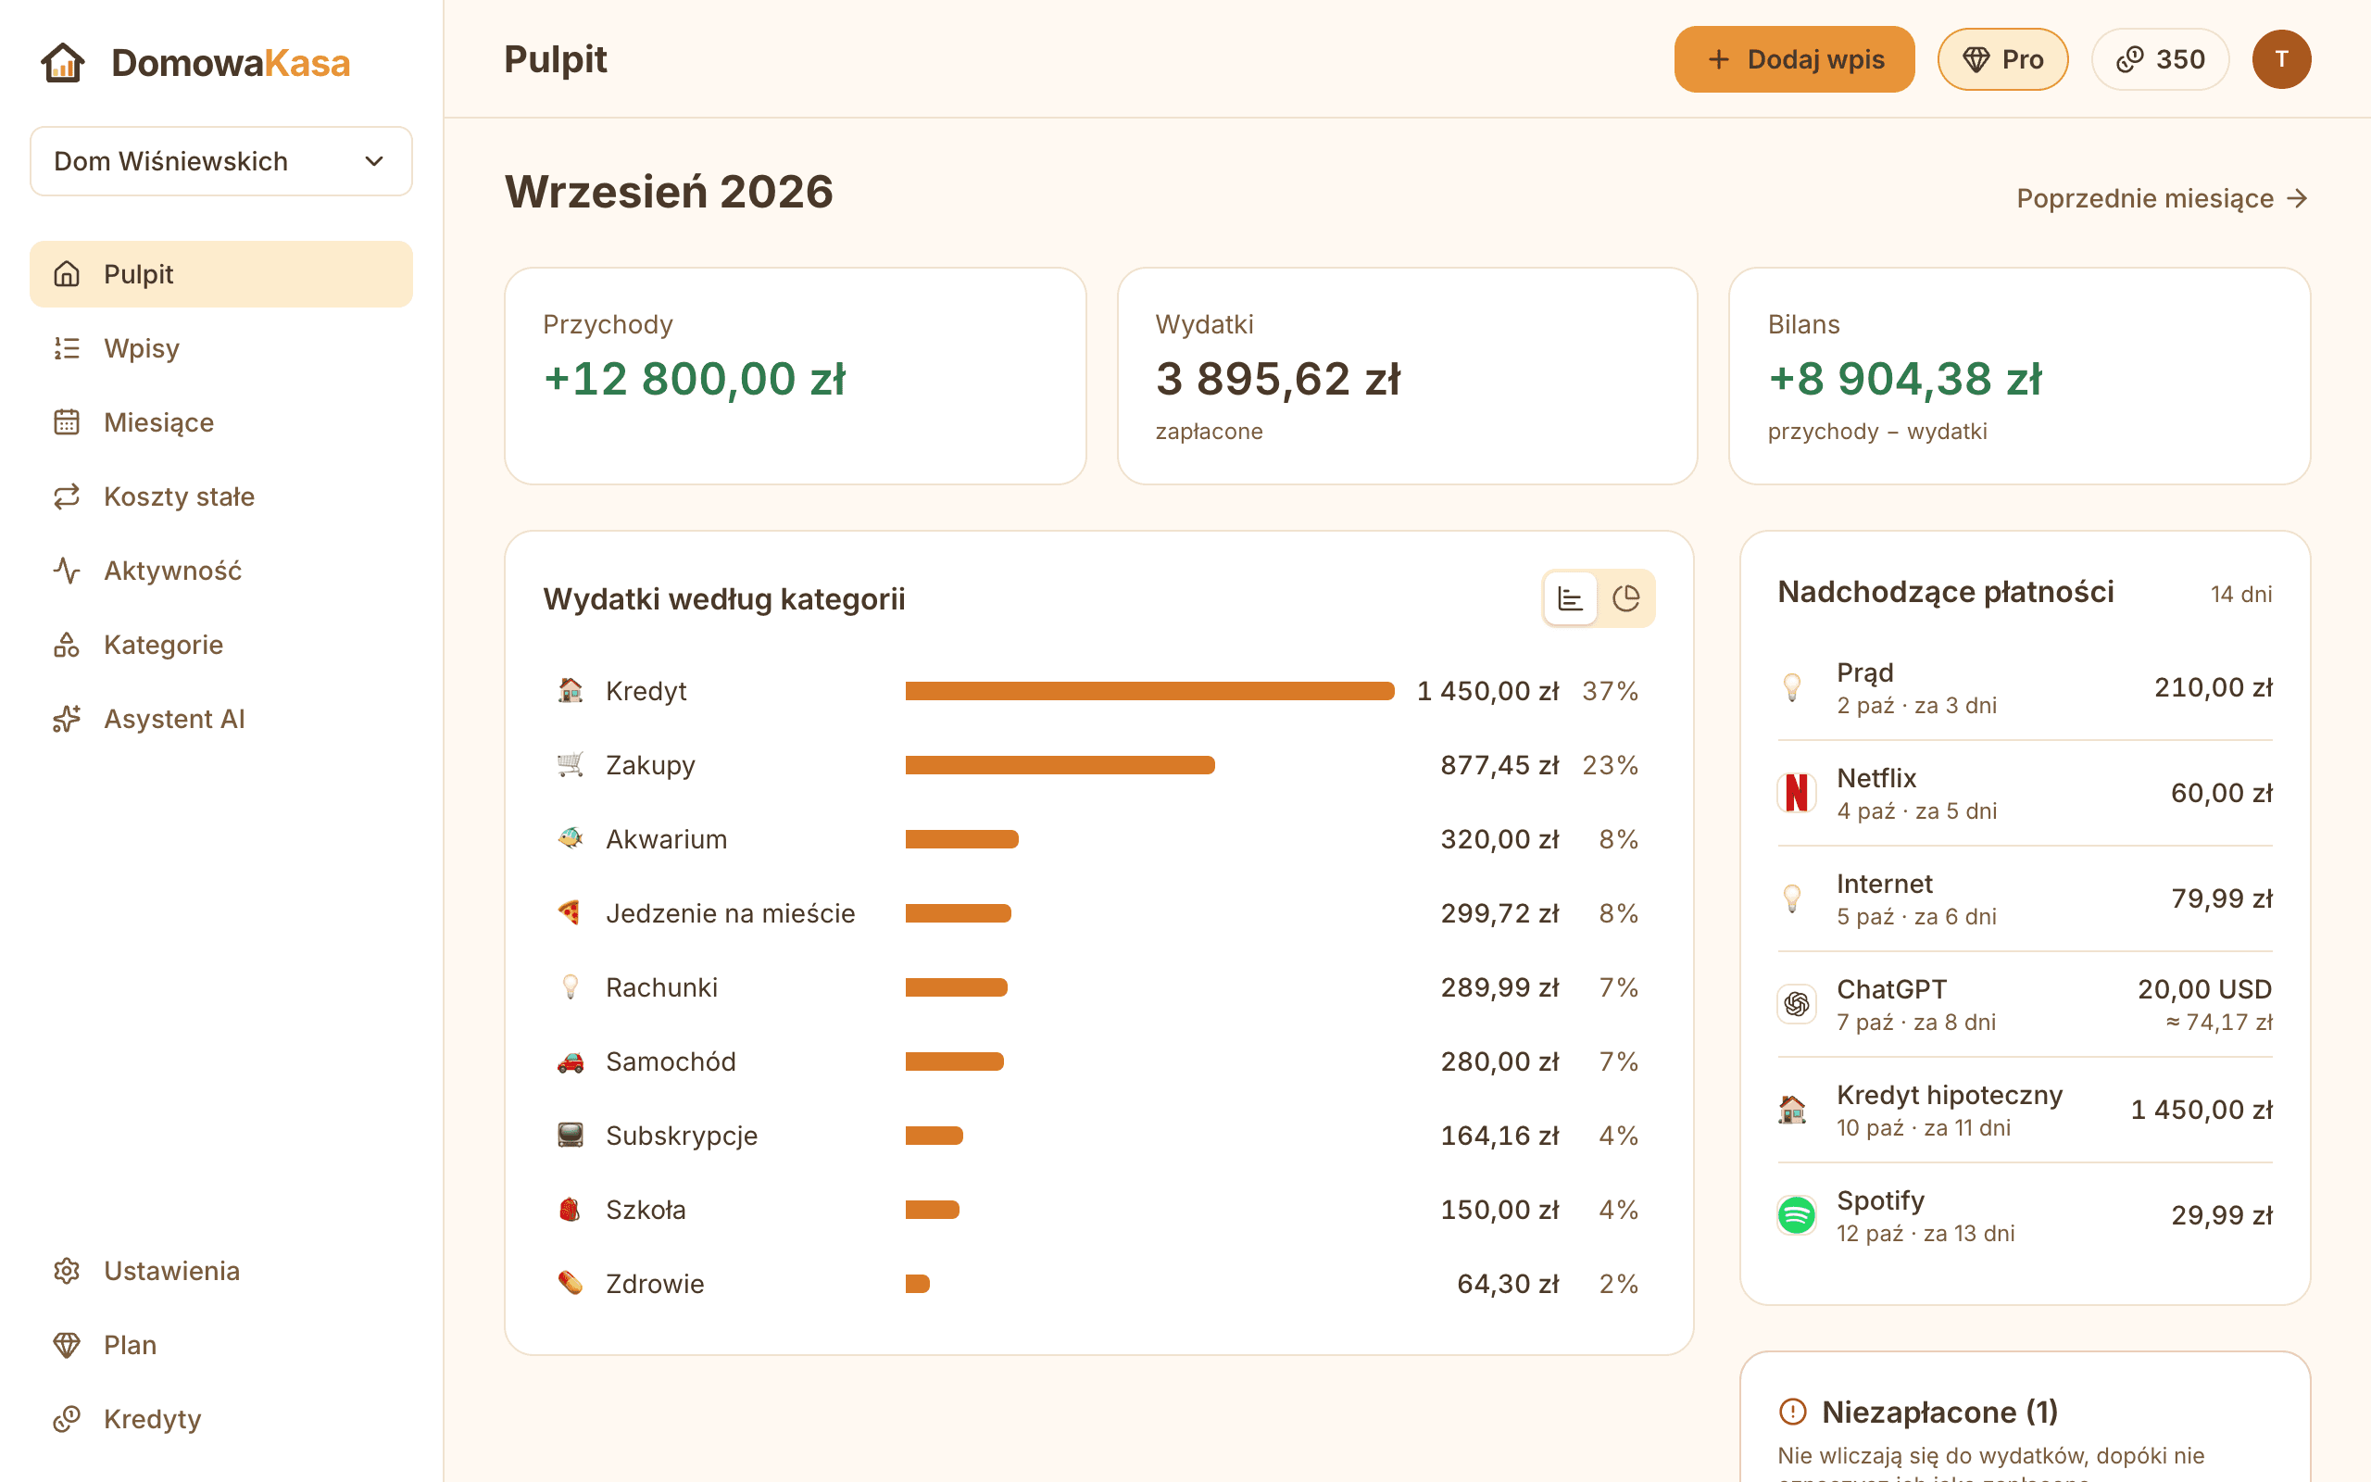This screenshot has width=2371, height=1482.
Task: Click the Kredyt house emoji icon
Action: 571,690
